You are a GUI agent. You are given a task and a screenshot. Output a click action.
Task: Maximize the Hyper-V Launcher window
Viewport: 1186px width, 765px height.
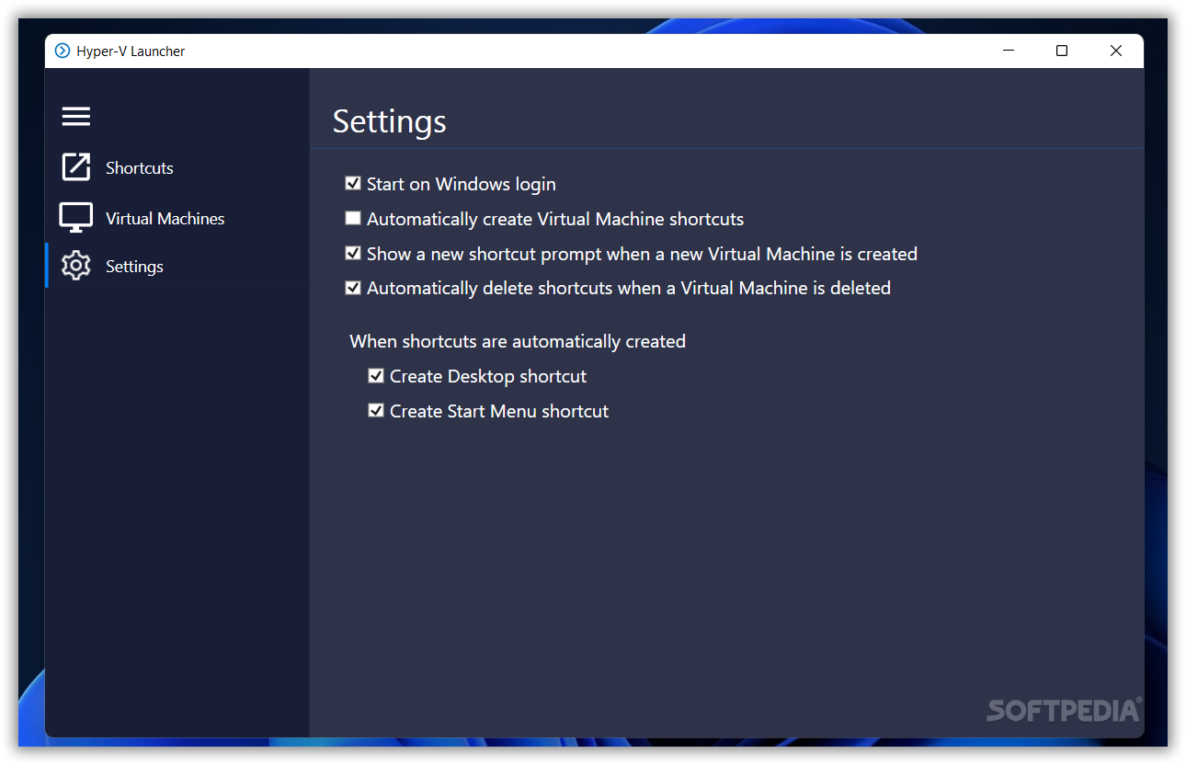pos(1062,51)
